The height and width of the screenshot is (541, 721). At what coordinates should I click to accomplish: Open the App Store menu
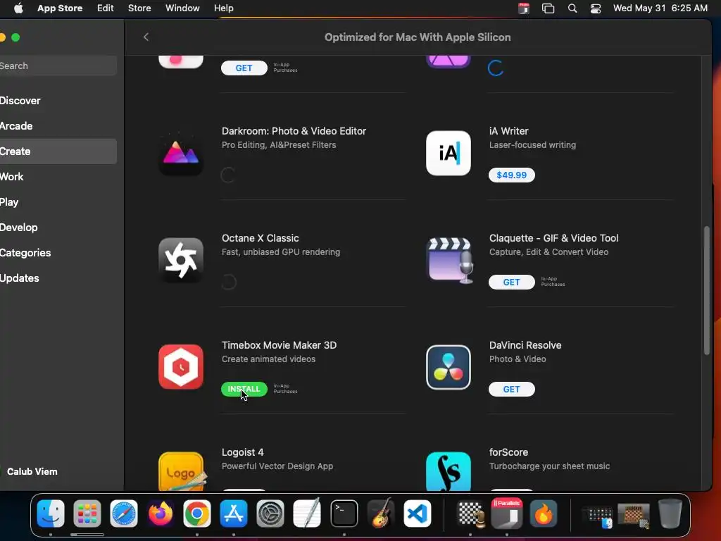(x=60, y=8)
